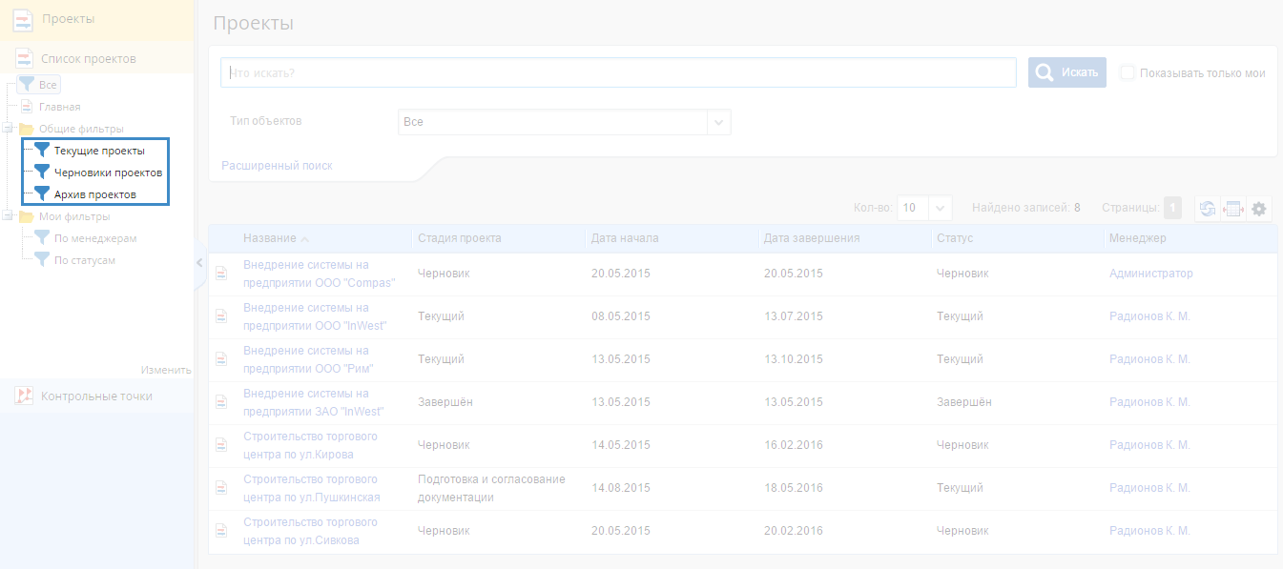Click the Что искать search field
The image size is (1283, 569).
618,73
